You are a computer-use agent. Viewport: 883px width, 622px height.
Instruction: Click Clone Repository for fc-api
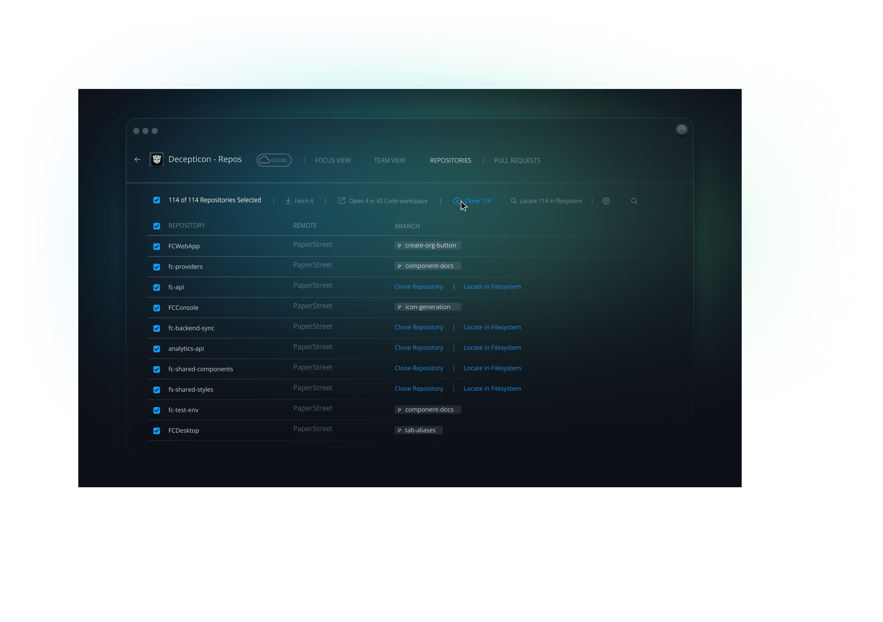coord(418,286)
